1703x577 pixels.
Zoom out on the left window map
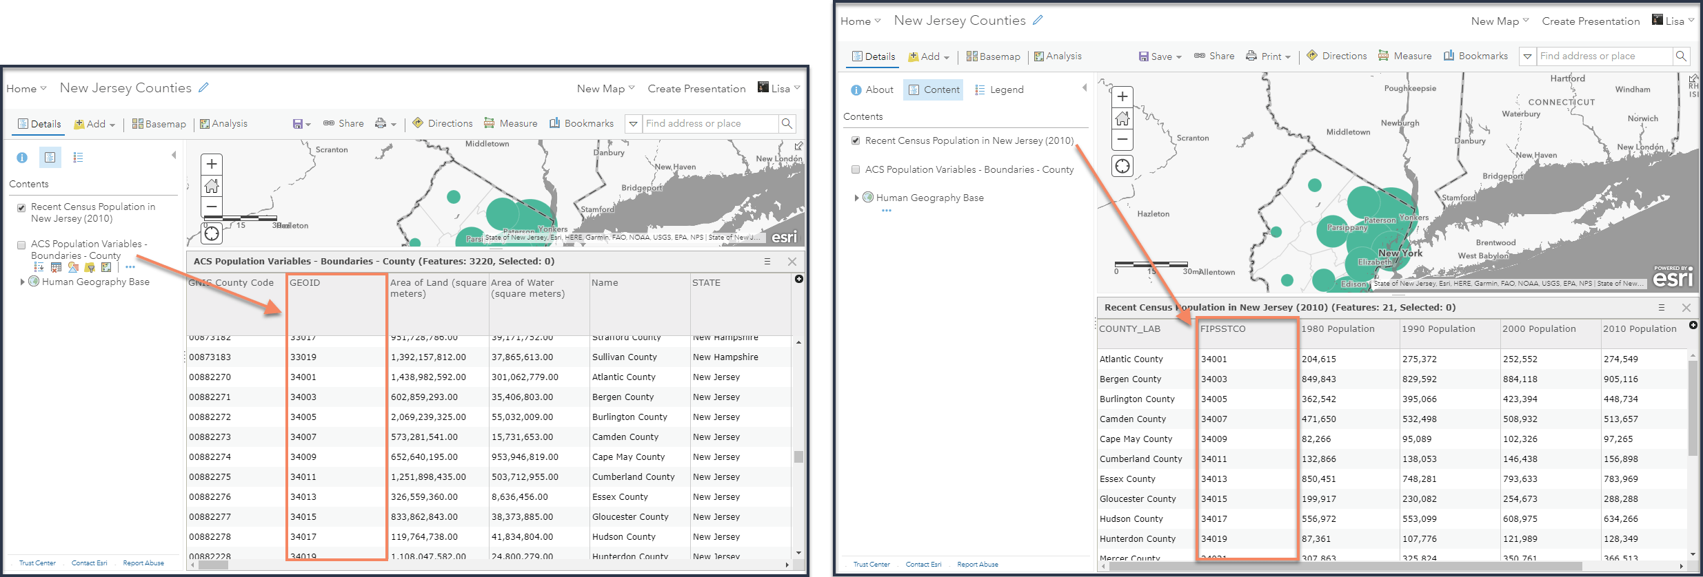pos(212,206)
